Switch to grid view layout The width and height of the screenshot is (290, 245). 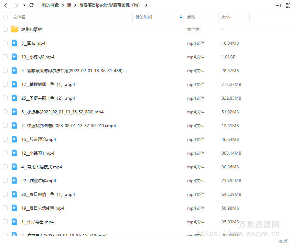click(x=288, y=5)
